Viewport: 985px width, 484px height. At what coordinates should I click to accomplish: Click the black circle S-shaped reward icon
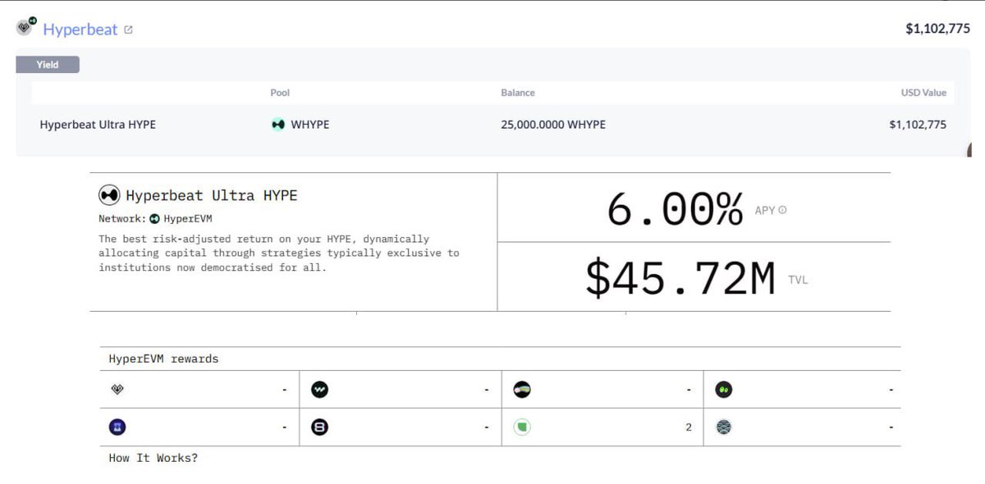click(x=320, y=427)
